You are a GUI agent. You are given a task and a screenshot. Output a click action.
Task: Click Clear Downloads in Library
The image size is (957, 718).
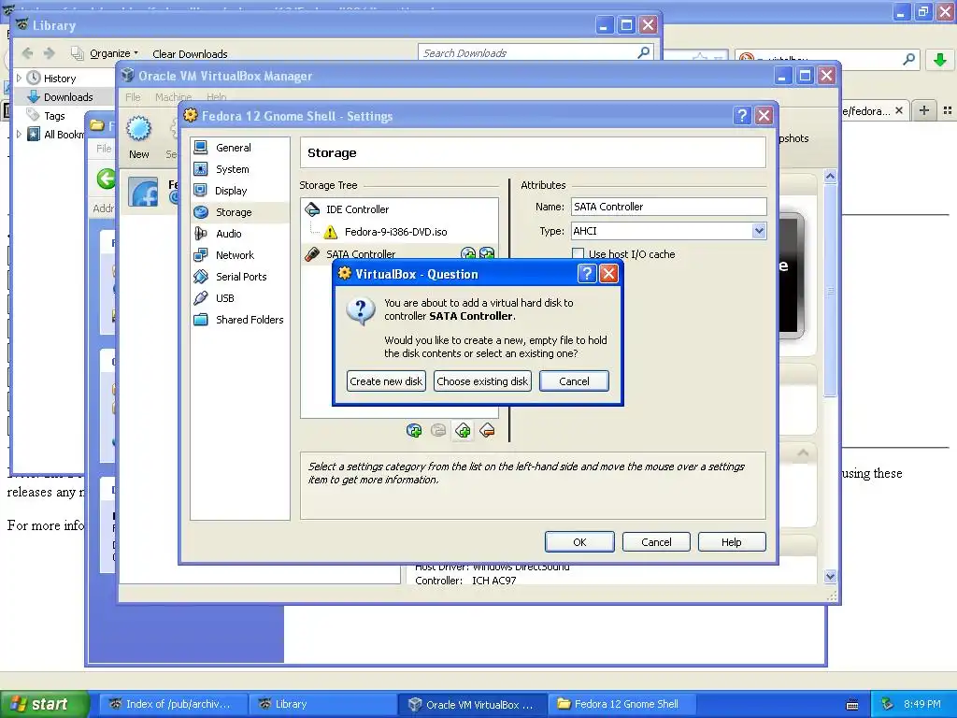pos(190,53)
